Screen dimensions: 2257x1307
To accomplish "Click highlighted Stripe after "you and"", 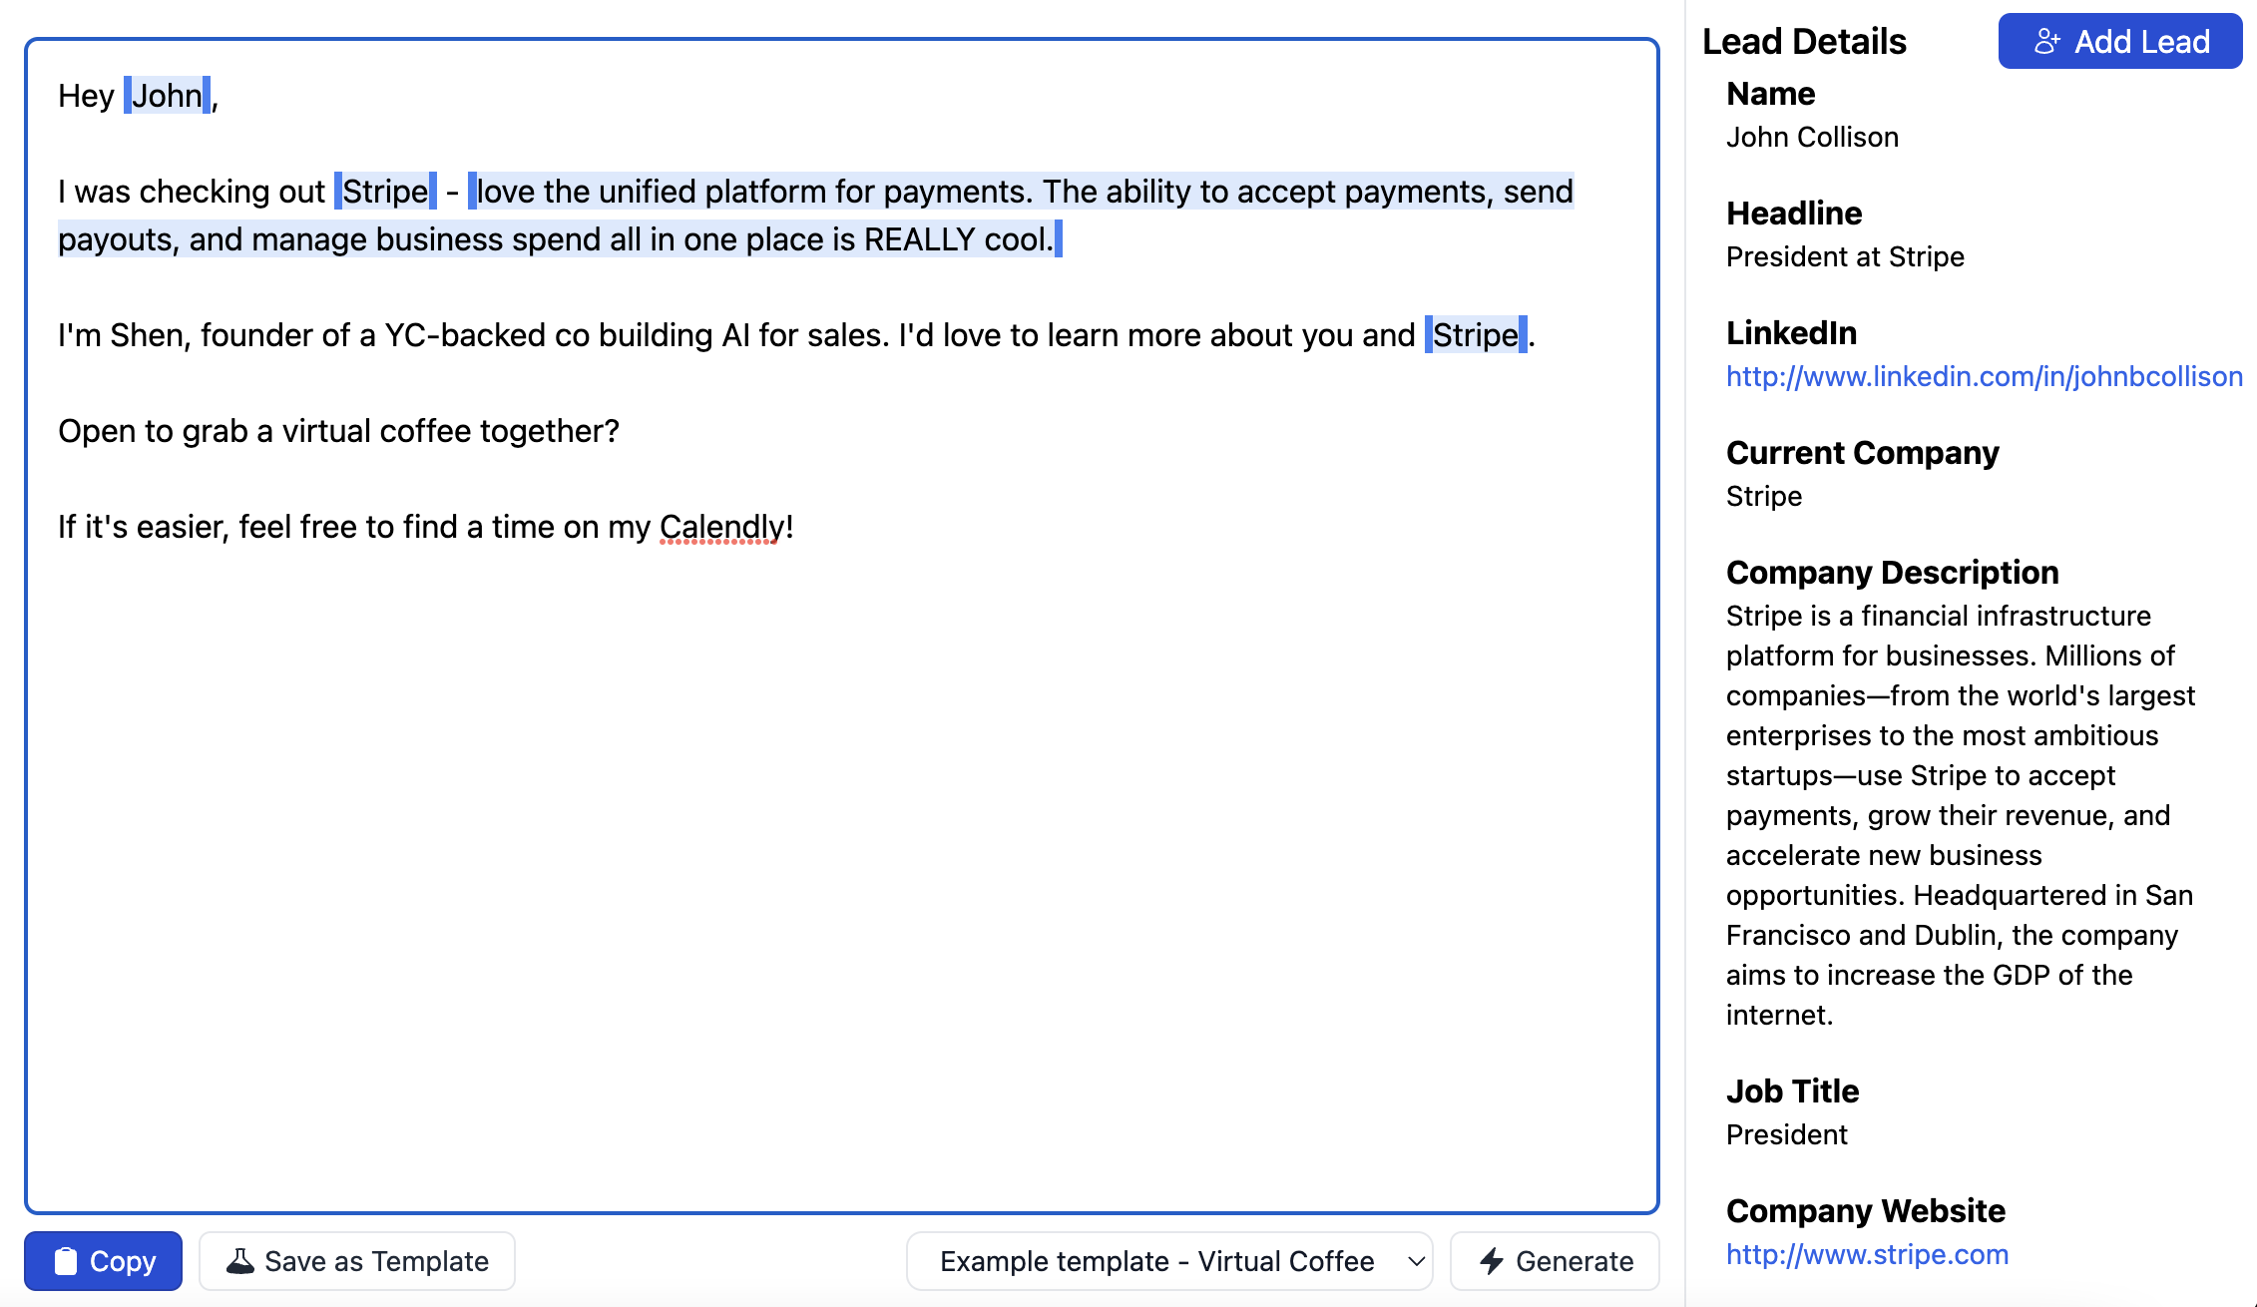I will pos(1475,335).
